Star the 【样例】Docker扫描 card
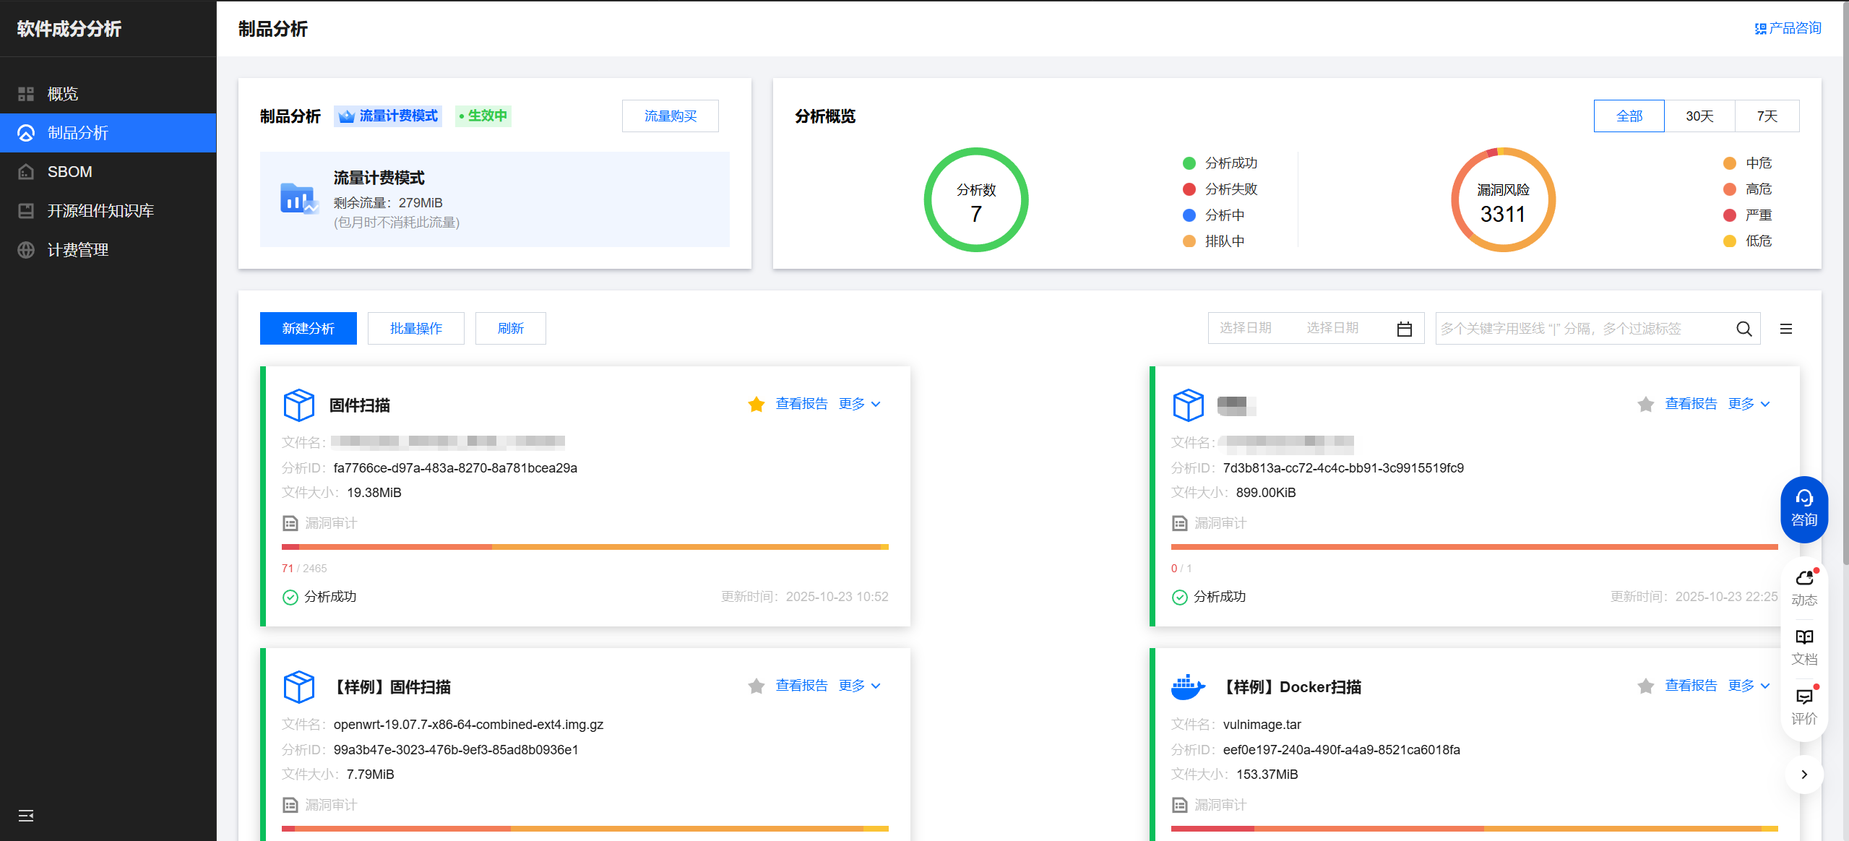1849x841 pixels. [x=1645, y=686]
